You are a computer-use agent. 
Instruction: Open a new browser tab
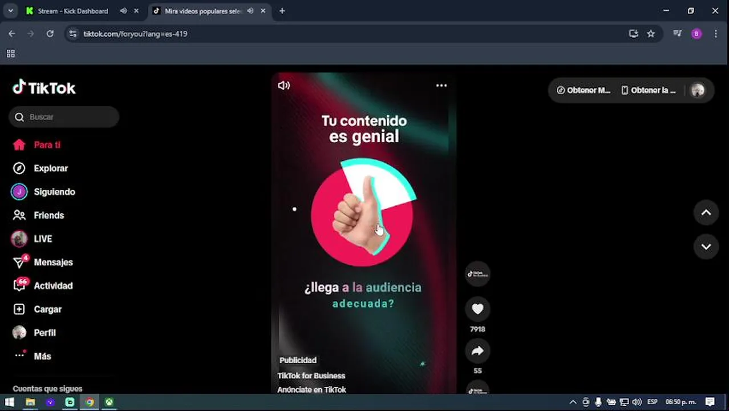(282, 11)
